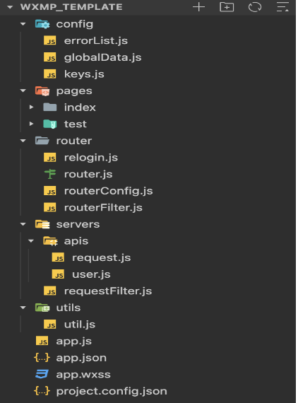Screen dimensions: 298x403
Task: Select routerConfig.js file
Action: coord(108,191)
